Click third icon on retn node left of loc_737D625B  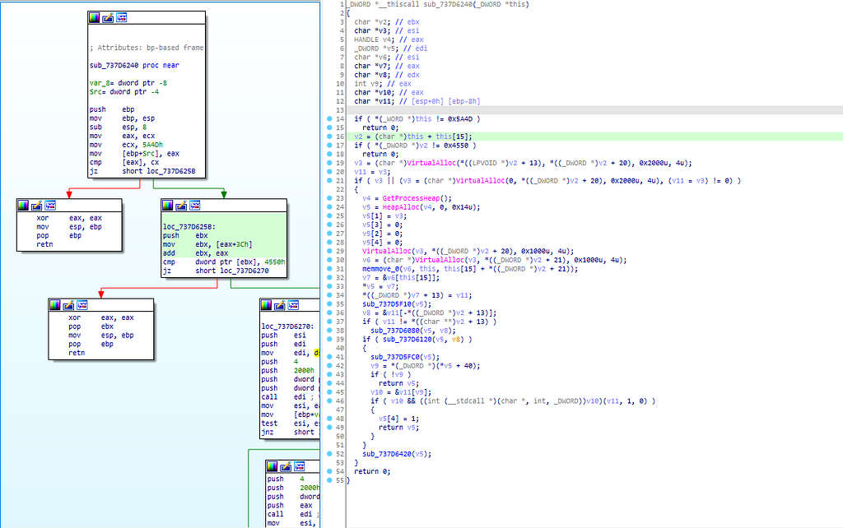click(50, 205)
